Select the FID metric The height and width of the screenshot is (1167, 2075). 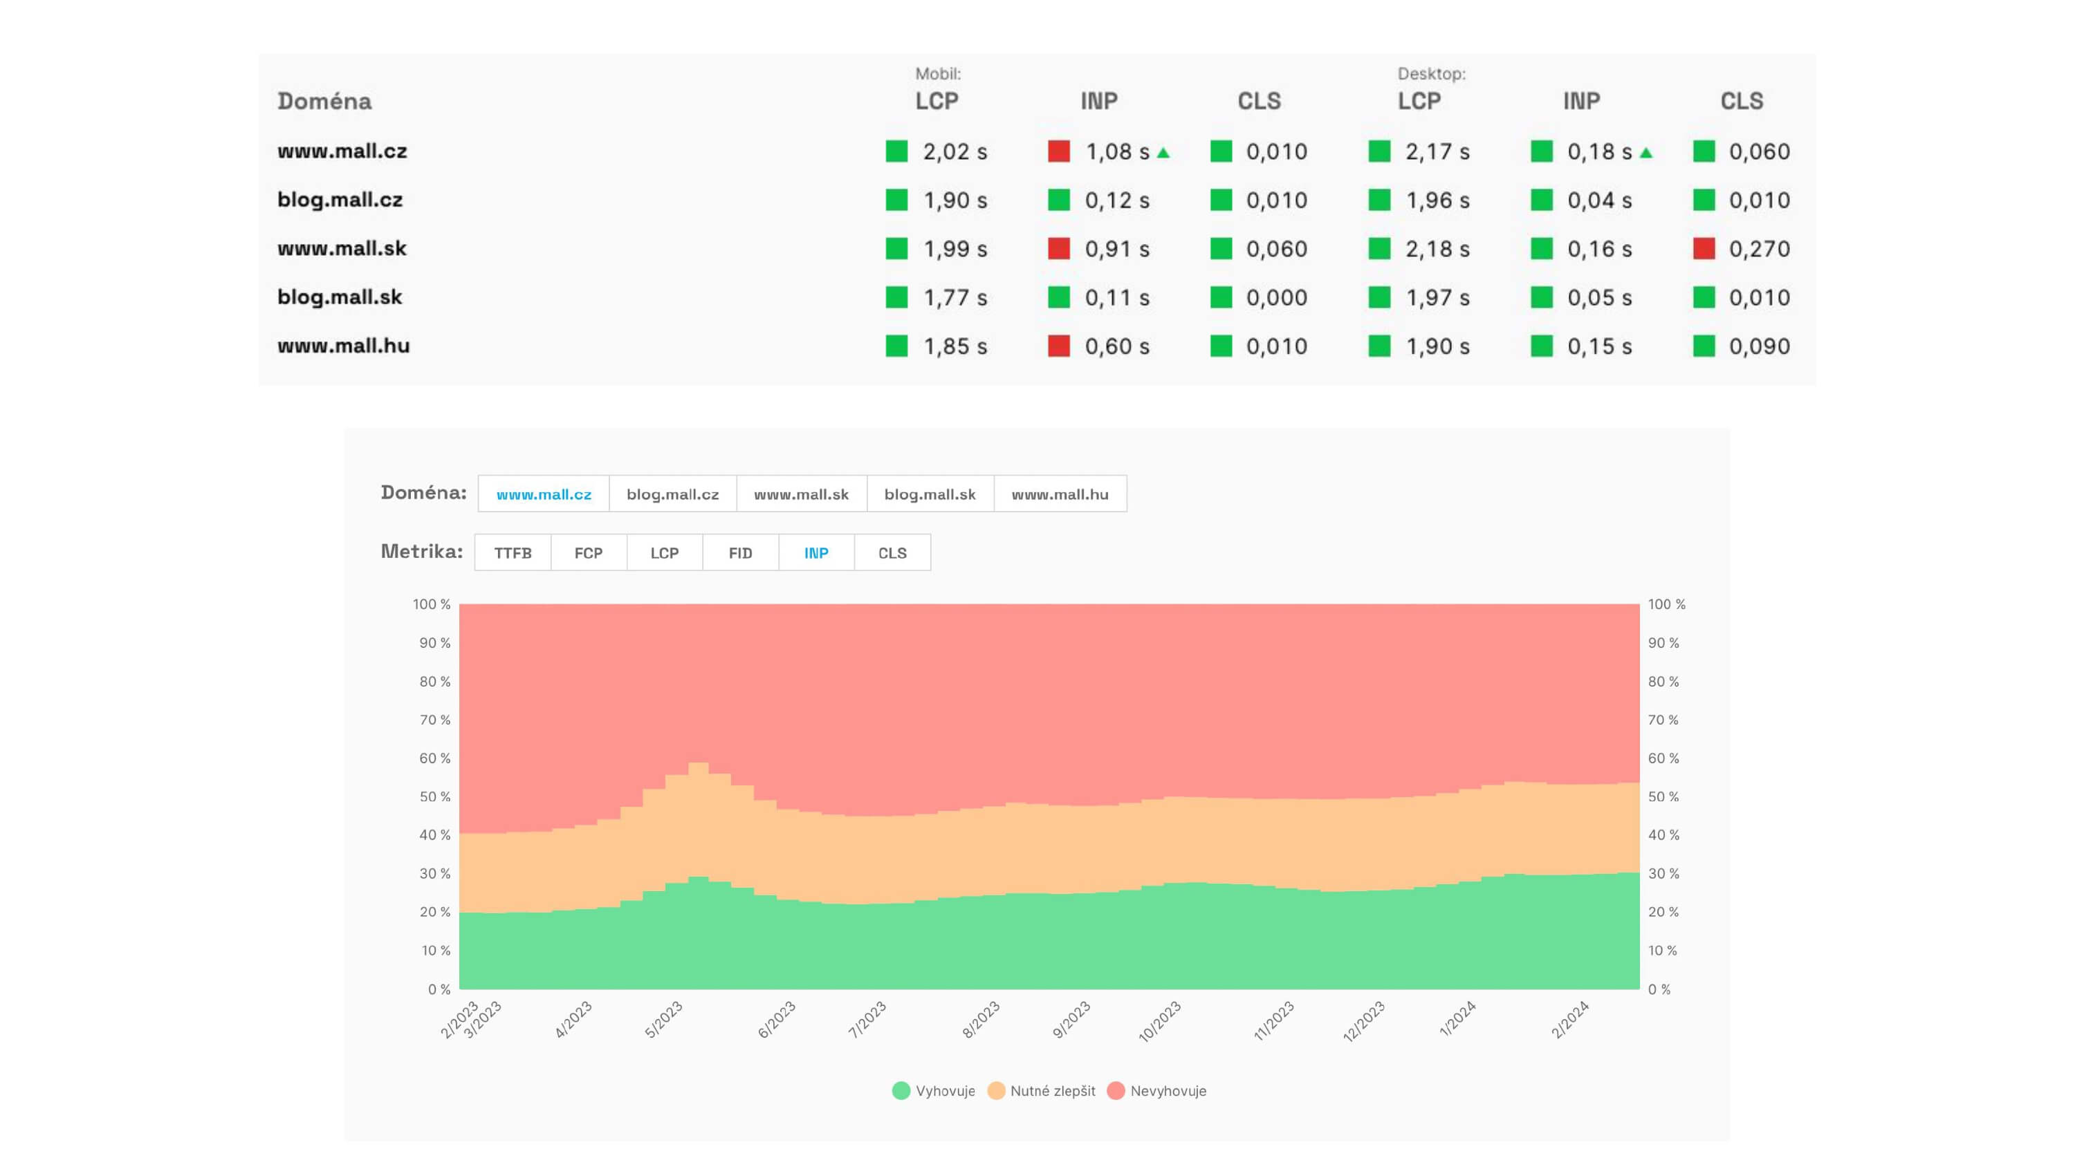(739, 552)
